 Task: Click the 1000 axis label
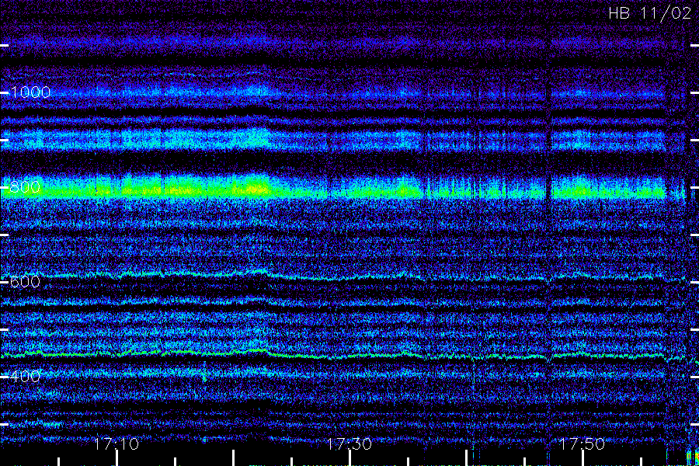coord(30,92)
